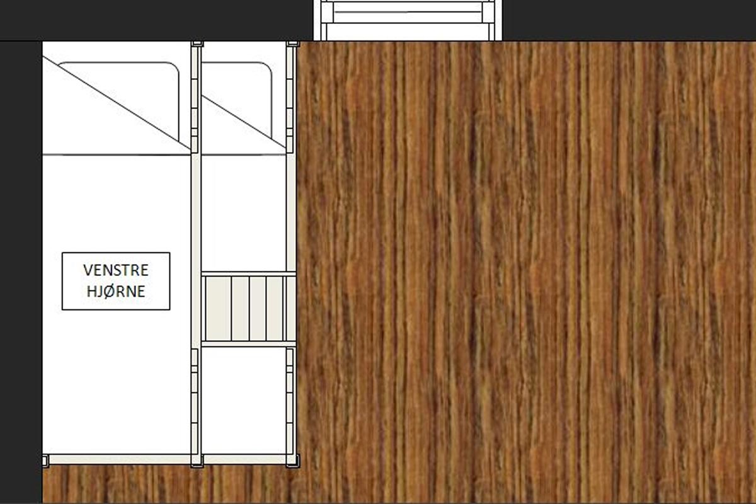
Task: Select the right bunk pillow outline
Action: pos(237,100)
